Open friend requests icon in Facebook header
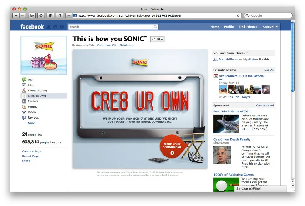 (x=49, y=27)
